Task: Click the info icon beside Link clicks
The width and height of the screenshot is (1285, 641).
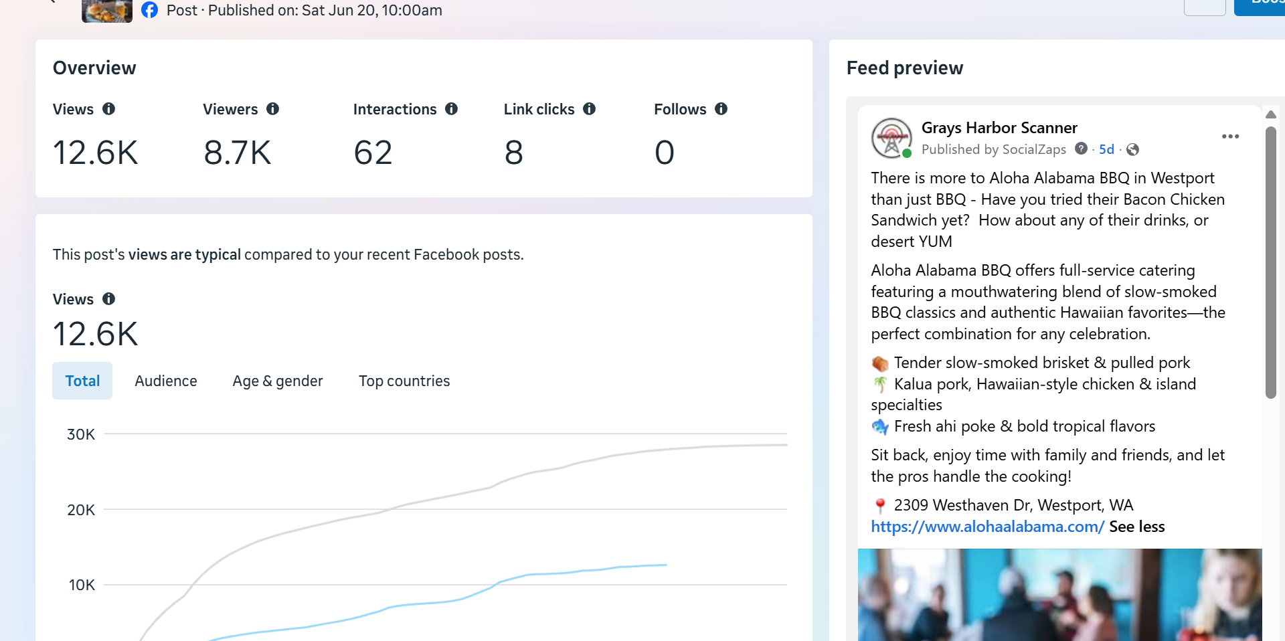Action: pyautogui.click(x=589, y=109)
